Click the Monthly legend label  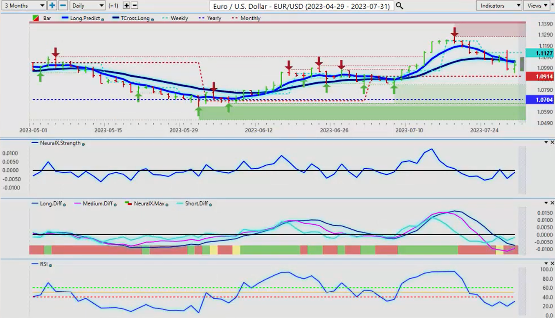(250, 18)
